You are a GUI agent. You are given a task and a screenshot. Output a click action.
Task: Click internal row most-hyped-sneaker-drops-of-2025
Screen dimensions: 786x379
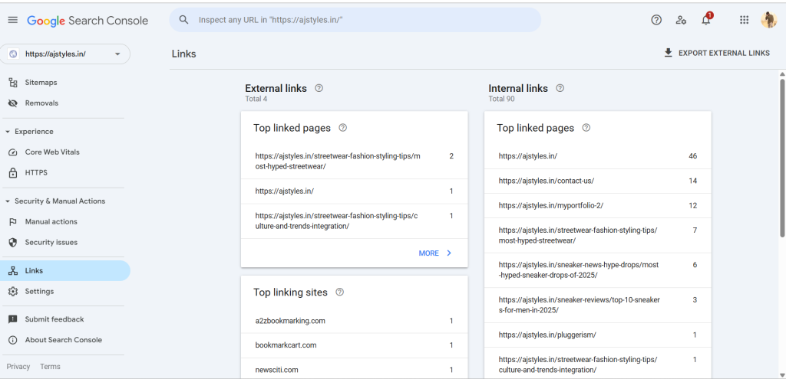(597, 270)
